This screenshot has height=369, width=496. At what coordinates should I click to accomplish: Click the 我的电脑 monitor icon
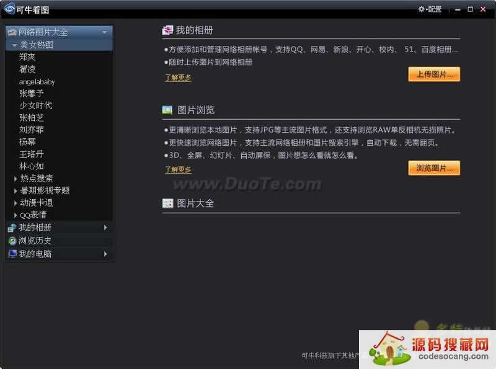[12, 254]
